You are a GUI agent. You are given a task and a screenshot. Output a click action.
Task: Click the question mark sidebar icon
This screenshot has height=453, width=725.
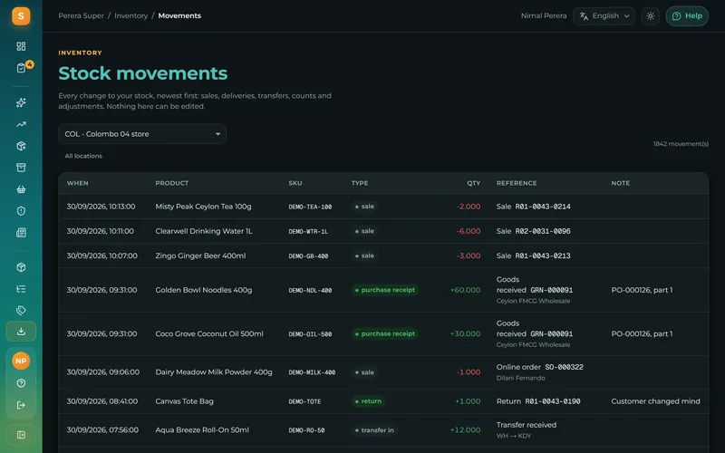point(21,383)
